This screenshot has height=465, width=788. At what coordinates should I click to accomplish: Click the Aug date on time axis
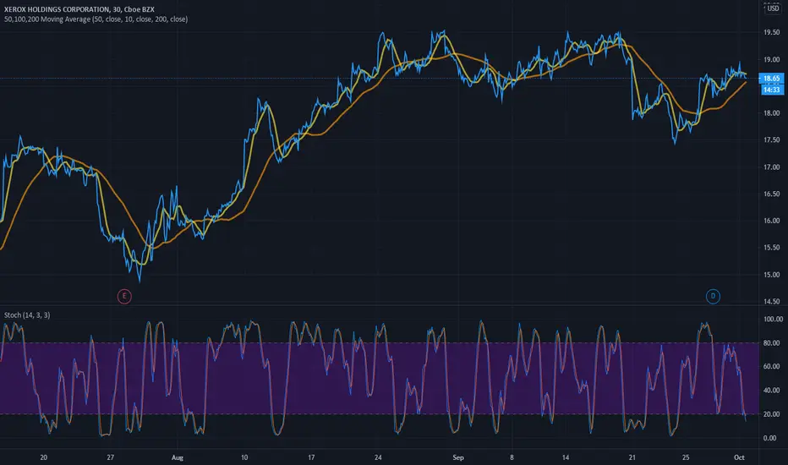tap(178, 457)
